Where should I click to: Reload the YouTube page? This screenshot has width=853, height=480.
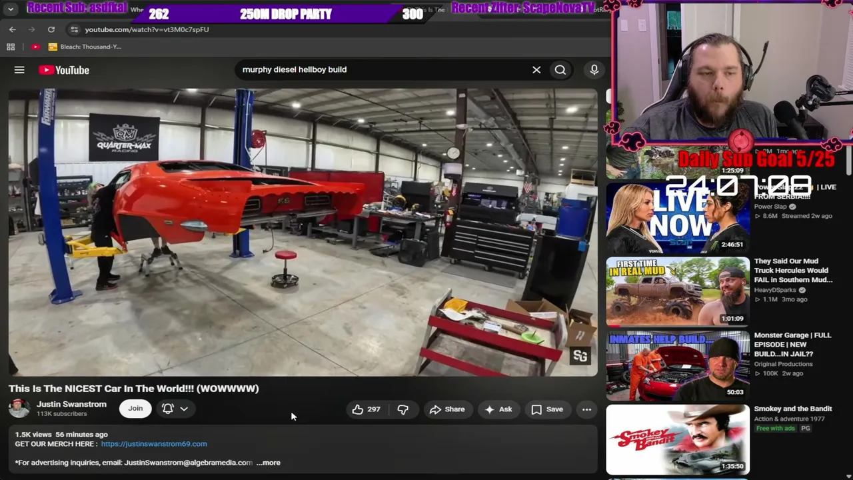pos(51,29)
